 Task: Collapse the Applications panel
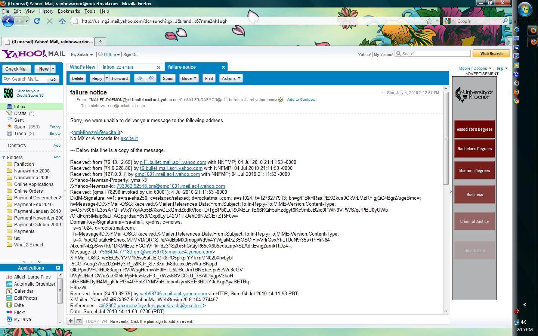[x=58, y=268]
